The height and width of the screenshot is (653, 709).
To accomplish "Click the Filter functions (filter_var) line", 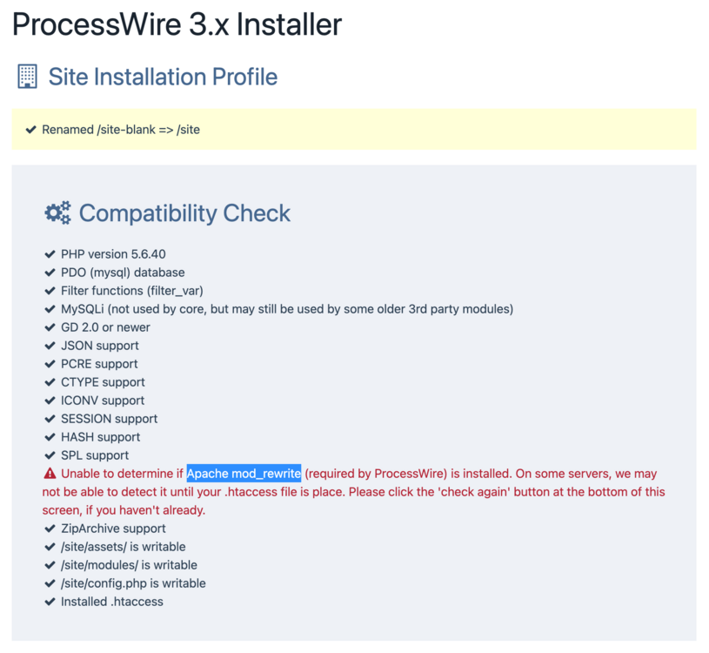I will (x=131, y=291).
